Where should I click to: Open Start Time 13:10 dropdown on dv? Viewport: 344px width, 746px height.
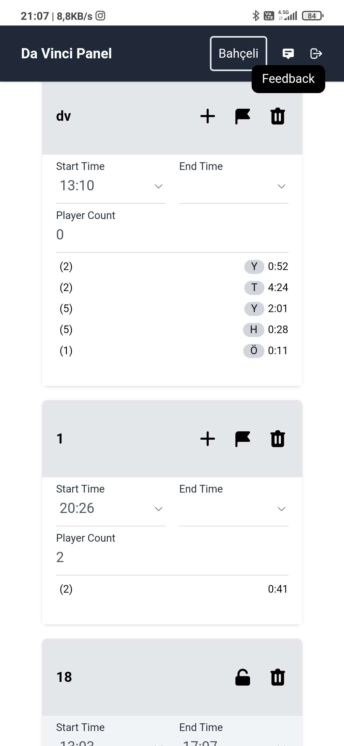click(111, 186)
